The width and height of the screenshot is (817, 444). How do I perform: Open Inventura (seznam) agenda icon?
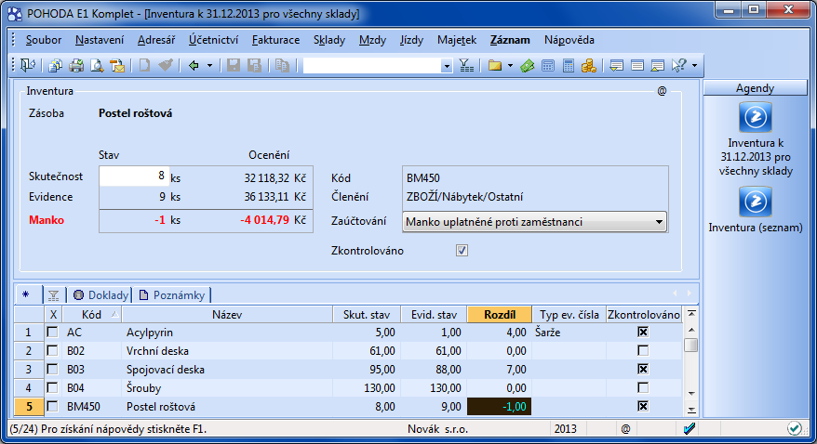(755, 202)
